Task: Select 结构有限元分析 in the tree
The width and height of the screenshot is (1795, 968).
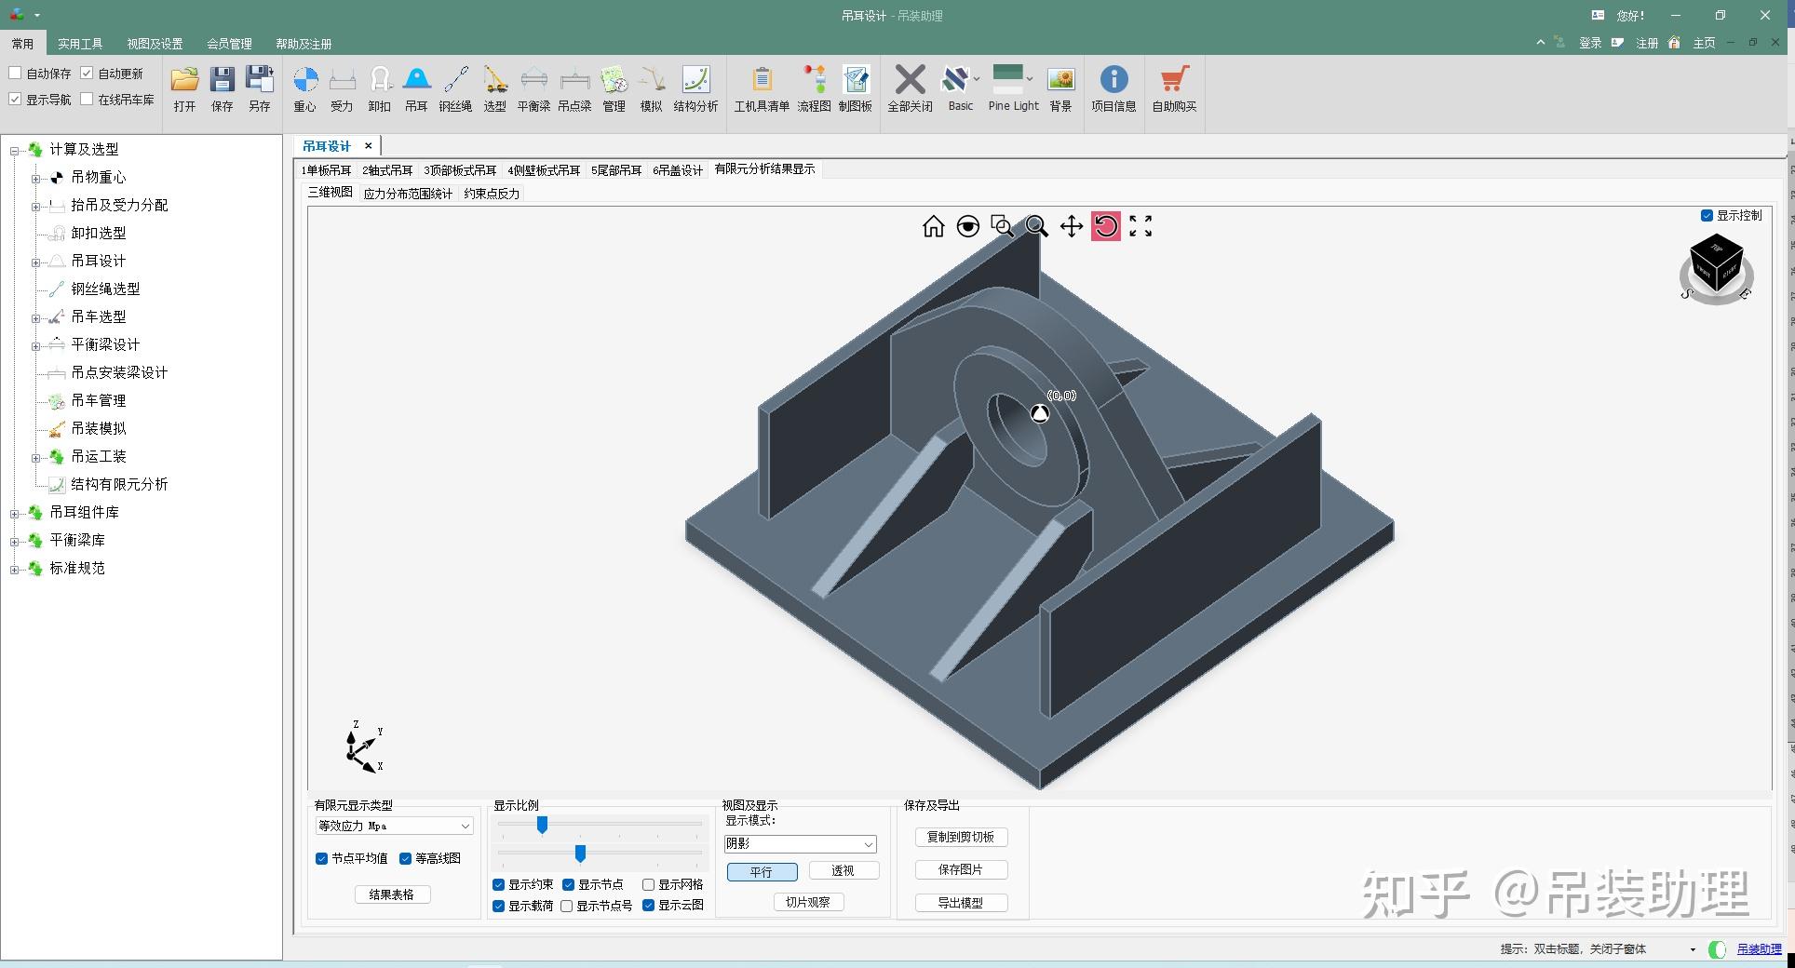Action: coord(119,484)
